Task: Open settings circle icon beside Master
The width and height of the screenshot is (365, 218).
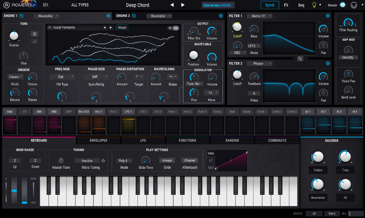Action: pos(354,5)
